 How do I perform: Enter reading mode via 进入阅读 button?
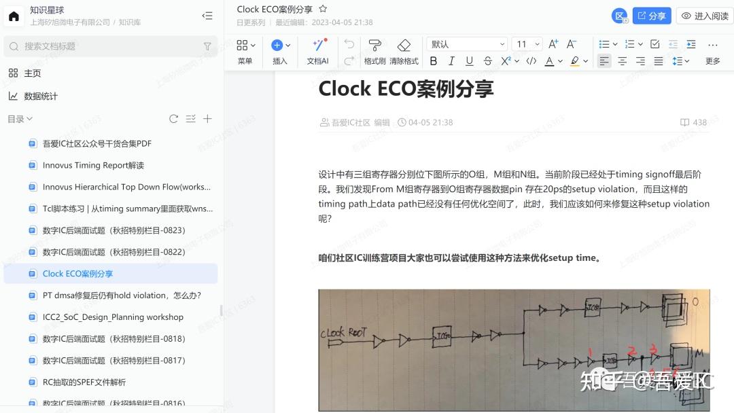coord(703,15)
